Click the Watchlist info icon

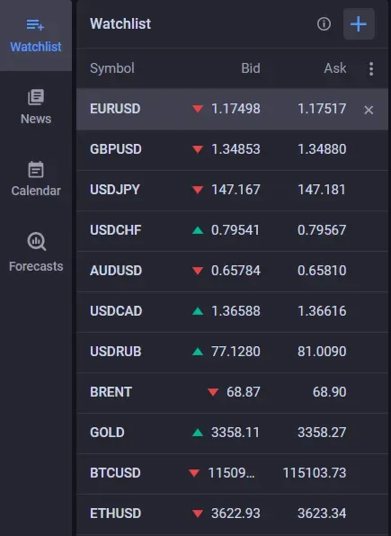(x=324, y=24)
